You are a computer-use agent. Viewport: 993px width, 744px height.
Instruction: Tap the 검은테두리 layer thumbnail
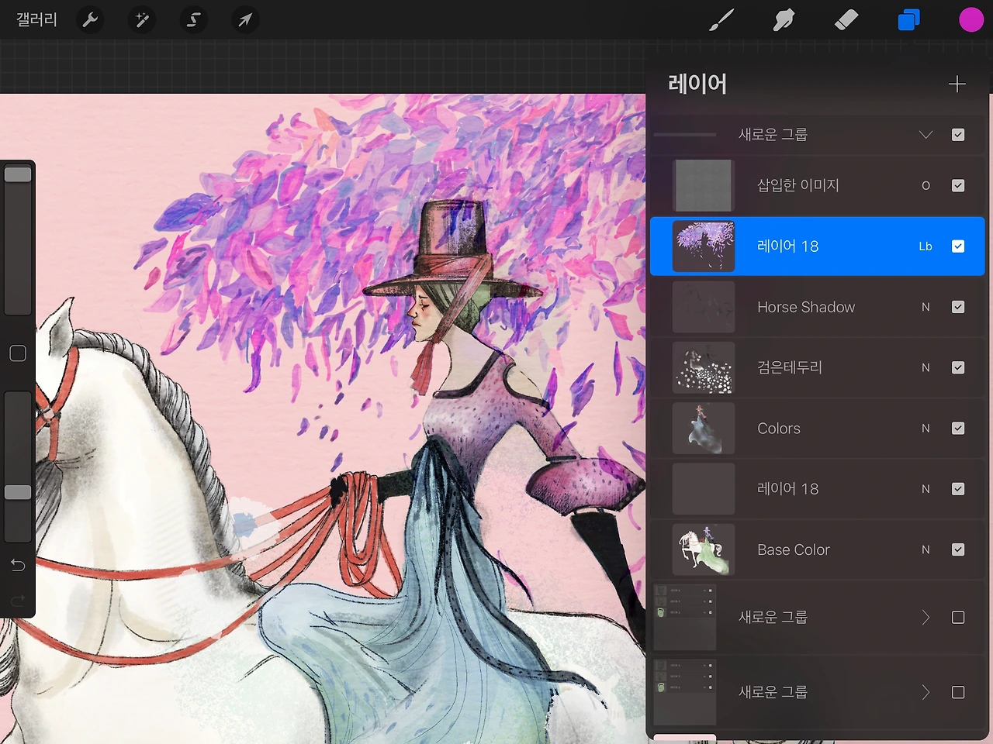click(x=704, y=367)
